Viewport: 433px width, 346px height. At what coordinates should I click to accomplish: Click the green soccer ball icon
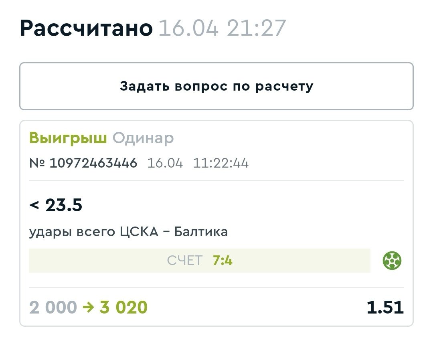pyautogui.click(x=392, y=261)
